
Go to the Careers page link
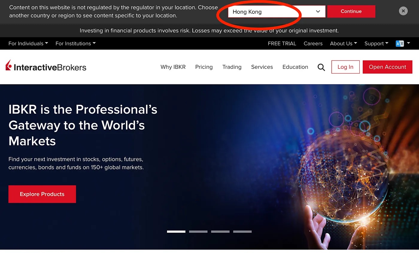(313, 43)
